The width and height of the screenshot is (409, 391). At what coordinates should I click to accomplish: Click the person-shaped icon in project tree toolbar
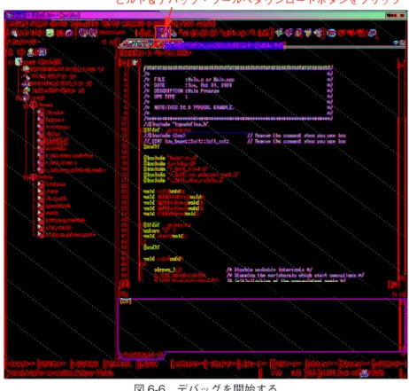(31, 52)
